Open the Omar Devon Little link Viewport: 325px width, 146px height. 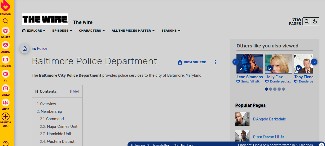tap(269, 137)
